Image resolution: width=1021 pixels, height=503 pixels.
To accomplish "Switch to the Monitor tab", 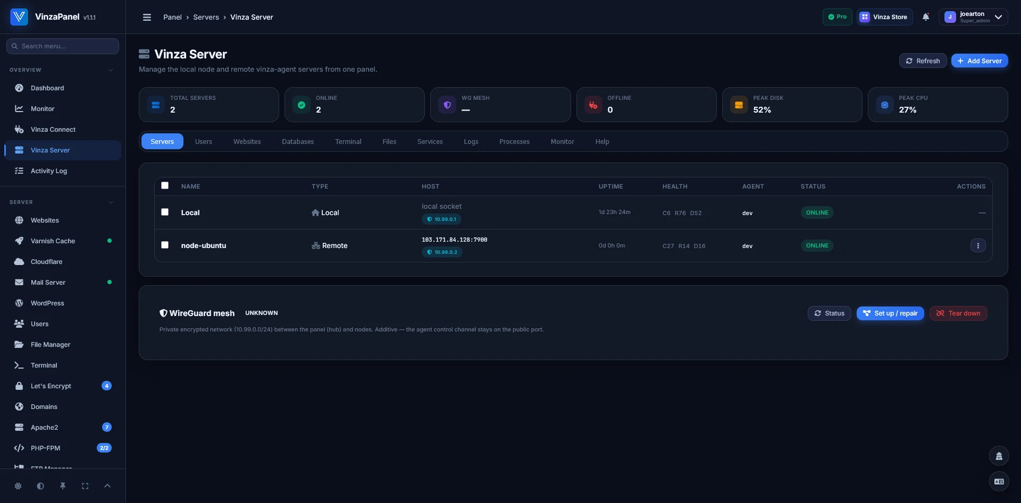I will 563,141.
